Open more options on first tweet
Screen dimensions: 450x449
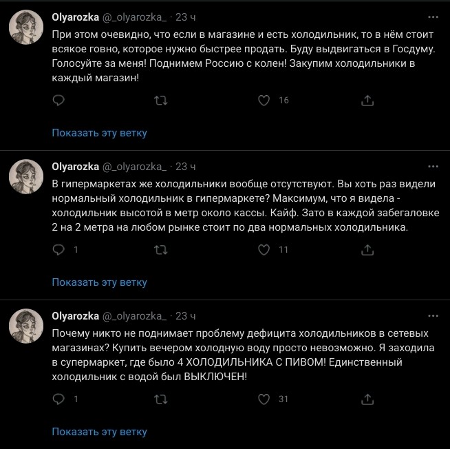point(433,17)
